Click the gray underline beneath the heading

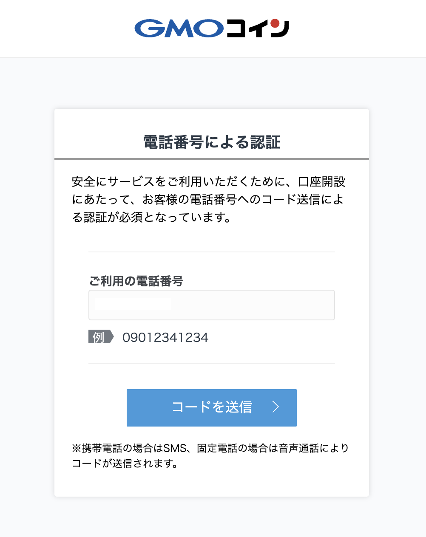212,159
